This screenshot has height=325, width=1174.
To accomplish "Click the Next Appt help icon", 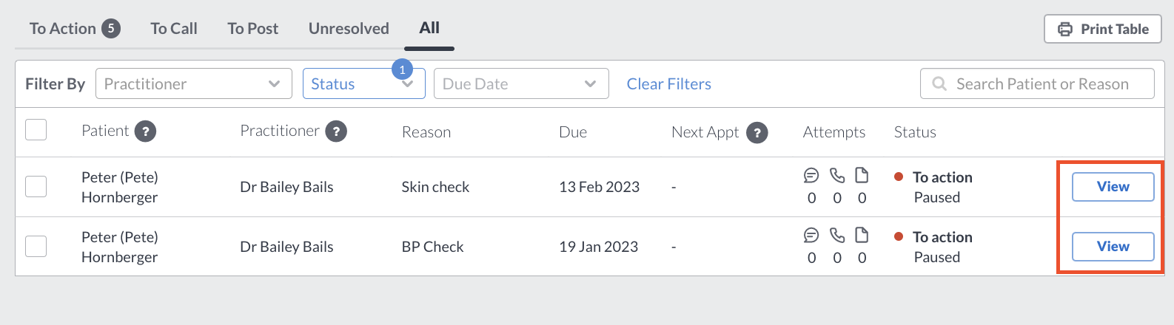I will click(x=757, y=132).
